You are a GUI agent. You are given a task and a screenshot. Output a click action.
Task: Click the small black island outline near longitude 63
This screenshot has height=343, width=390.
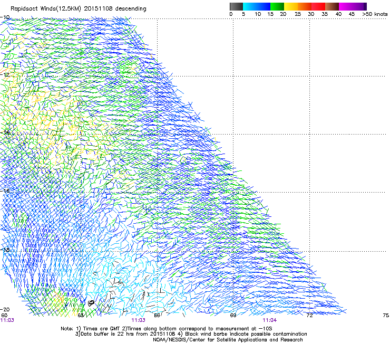point(91,303)
